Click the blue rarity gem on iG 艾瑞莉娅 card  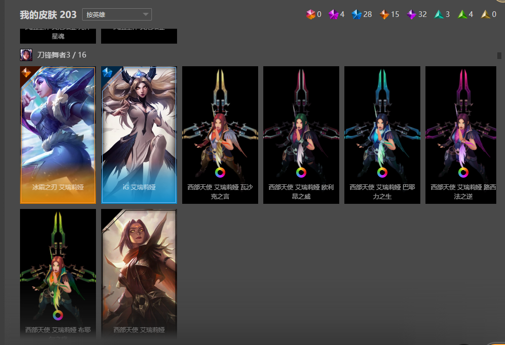pos(107,72)
